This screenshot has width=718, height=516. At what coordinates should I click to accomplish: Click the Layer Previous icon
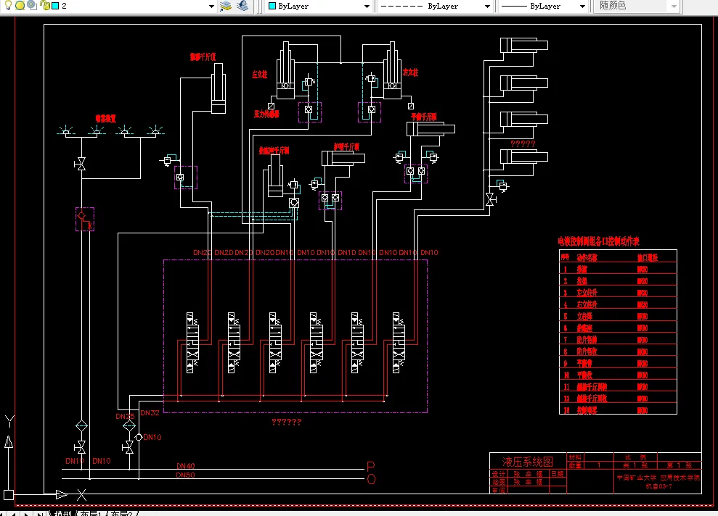242,6
